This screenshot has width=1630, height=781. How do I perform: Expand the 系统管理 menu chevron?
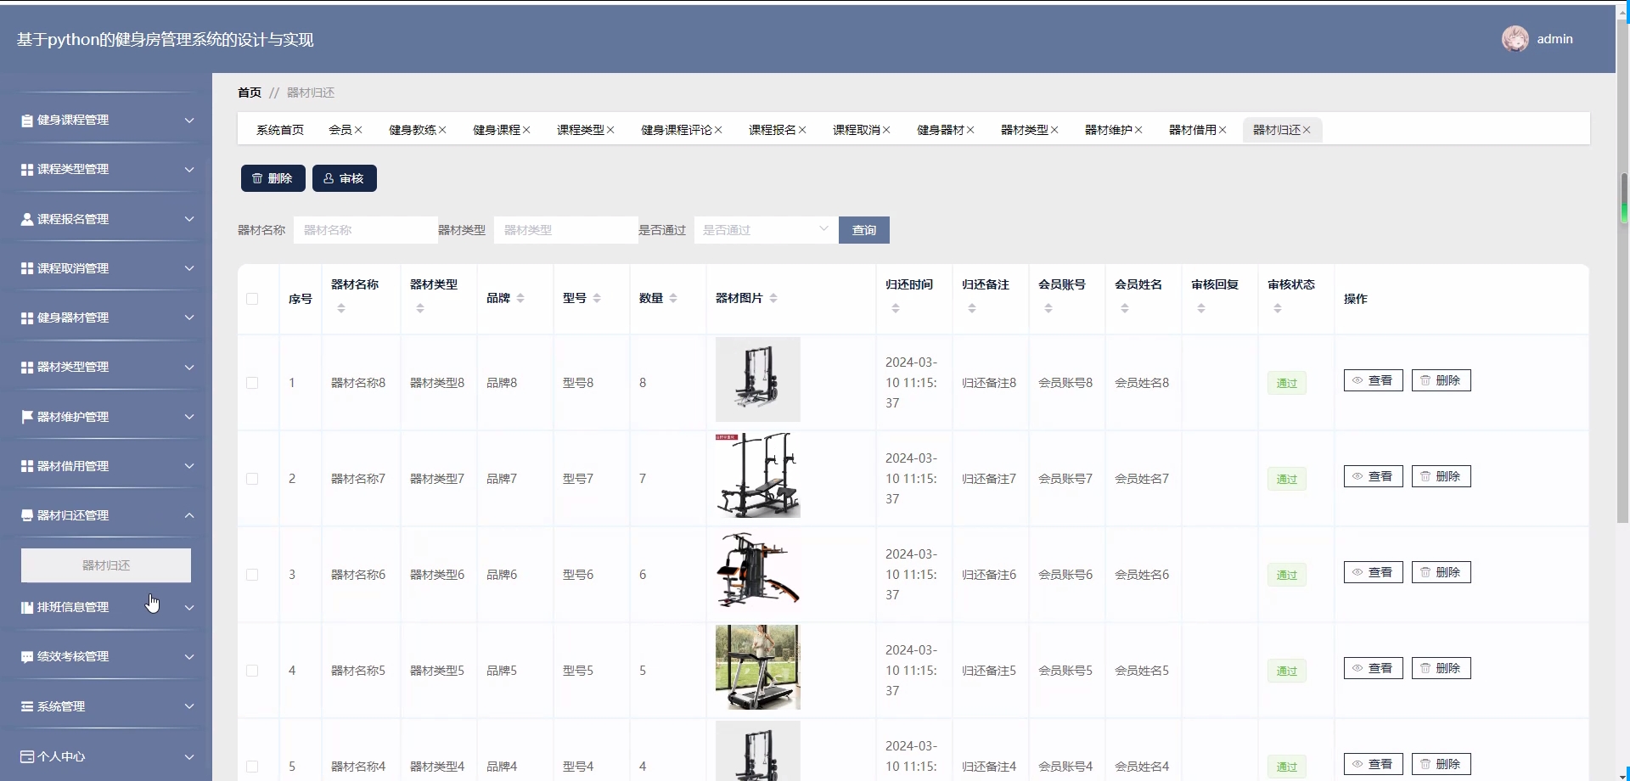(x=189, y=706)
